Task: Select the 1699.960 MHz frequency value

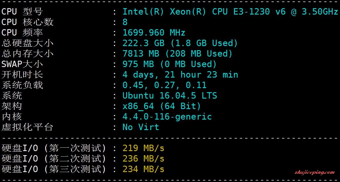Action: (154, 33)
